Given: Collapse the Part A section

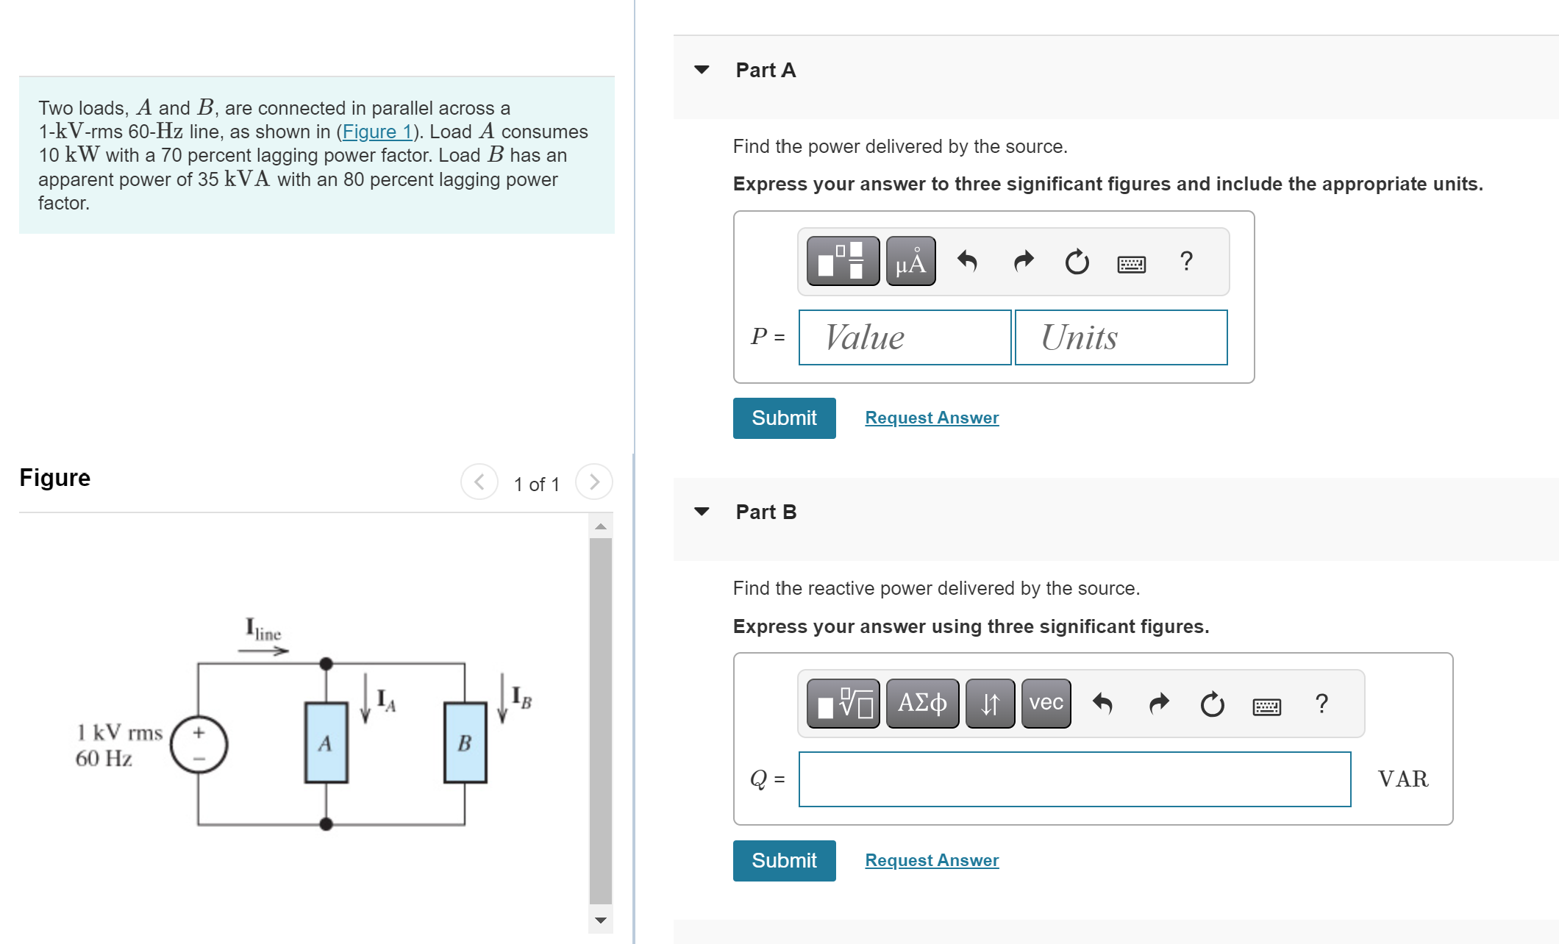Looking at the screenshot, I should tap(702, 69).
